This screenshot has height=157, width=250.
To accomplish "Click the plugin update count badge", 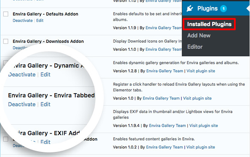I will point(223,8).
